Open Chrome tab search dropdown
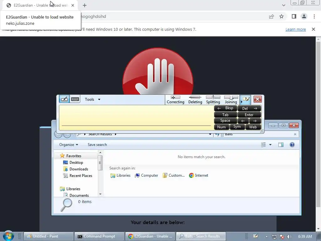 pos(283,5)
